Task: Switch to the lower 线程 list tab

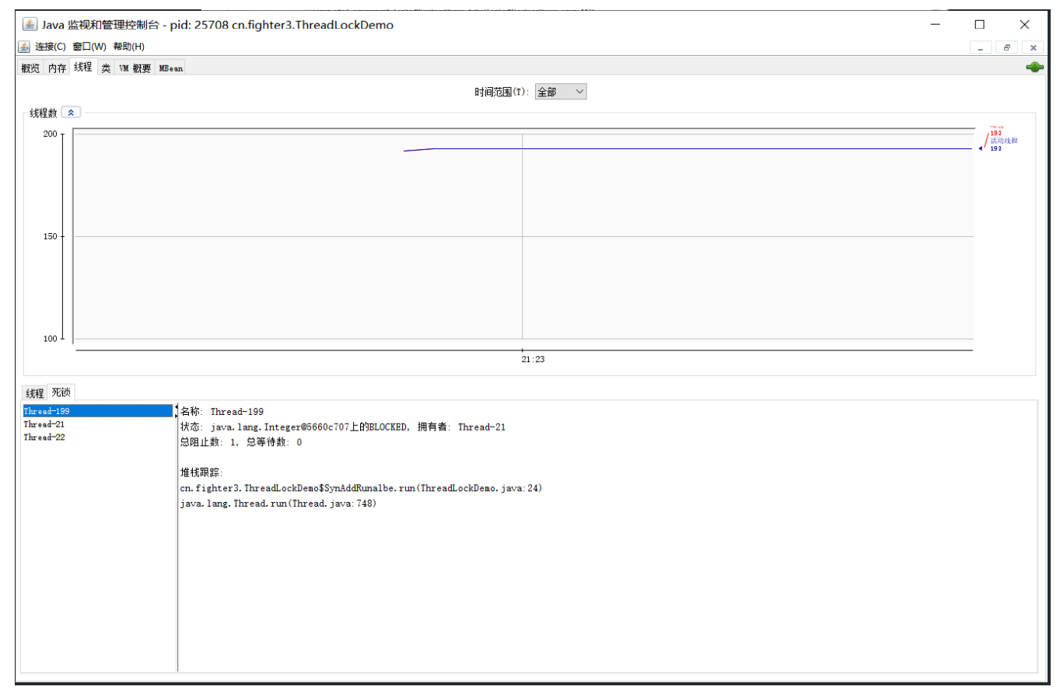Action: tap(34, 393)
